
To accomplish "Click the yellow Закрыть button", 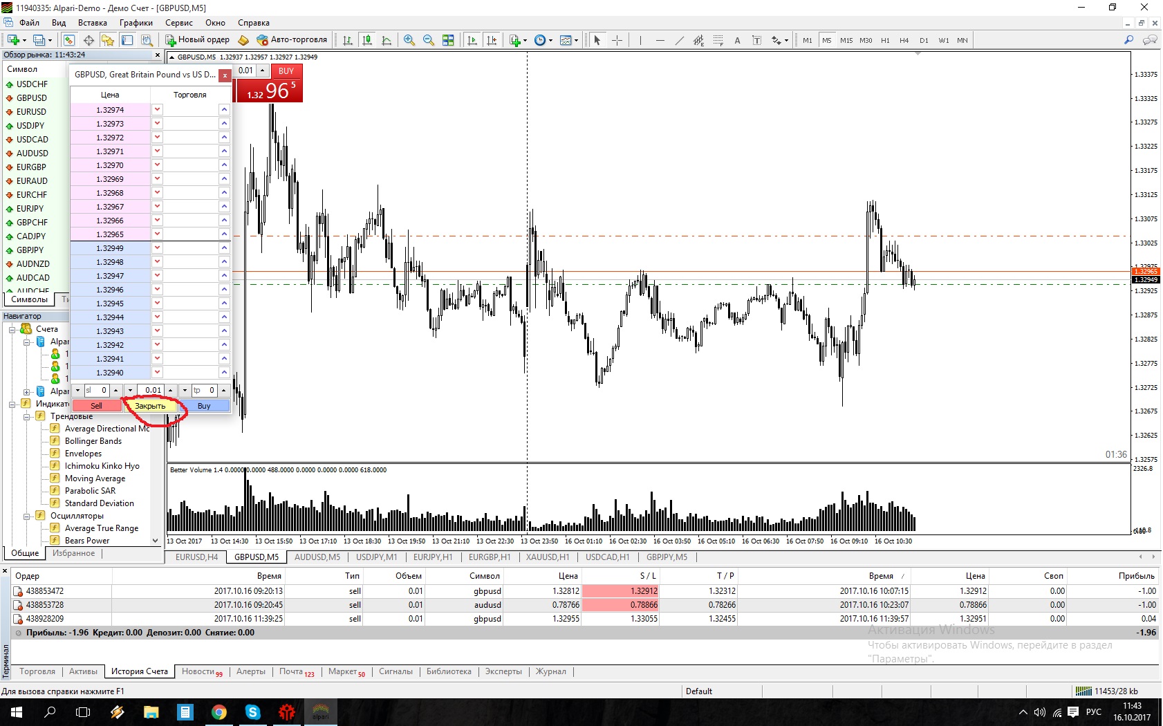I will click(150, 406).
